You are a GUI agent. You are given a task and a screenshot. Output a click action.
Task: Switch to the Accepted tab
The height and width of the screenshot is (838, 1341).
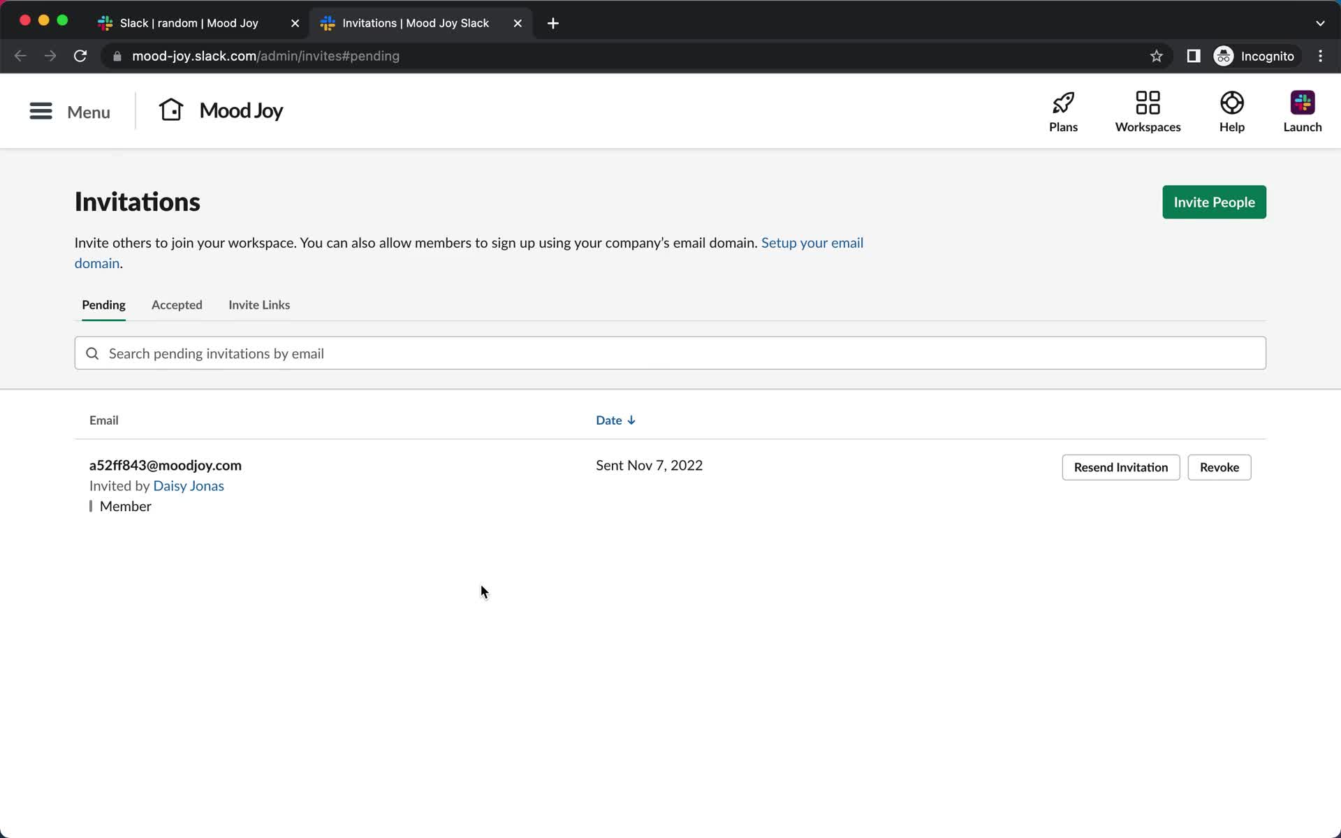point(177,304)
